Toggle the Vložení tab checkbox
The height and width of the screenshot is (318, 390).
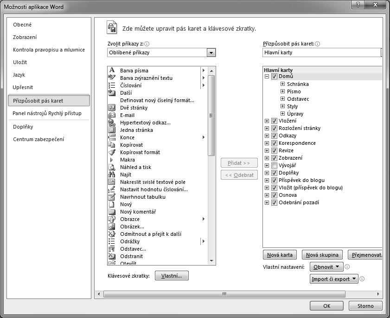click(274, 121)
